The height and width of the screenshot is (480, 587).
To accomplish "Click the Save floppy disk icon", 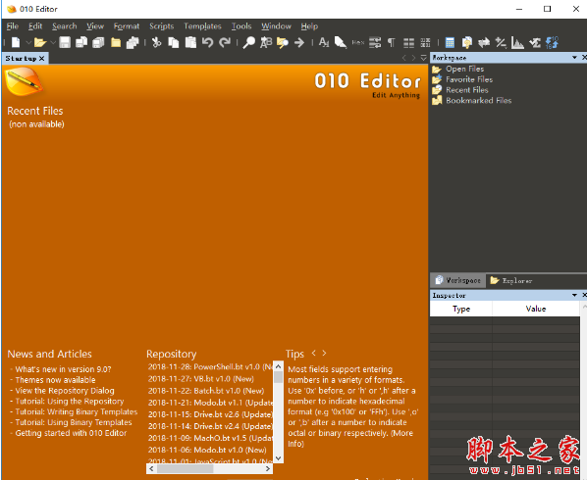I will pyautogui.click(x=65, y=42).
